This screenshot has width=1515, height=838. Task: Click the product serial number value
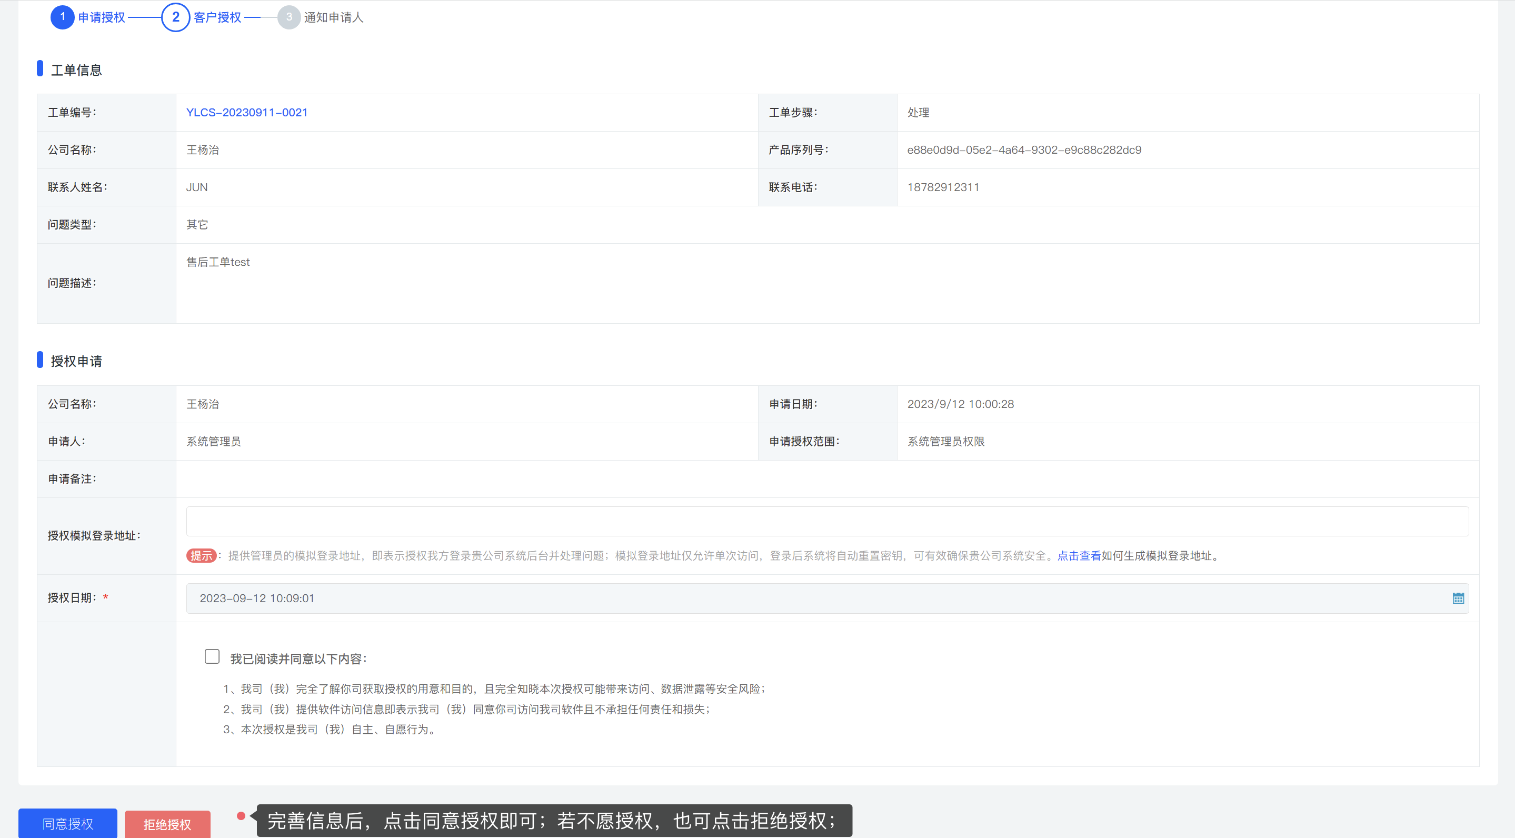[x=1023, y=150]
